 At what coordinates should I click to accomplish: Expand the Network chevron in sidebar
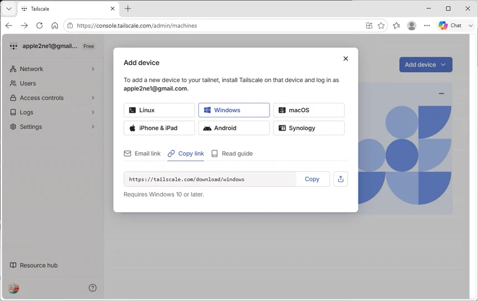pyautogui.click(x=93, y=69)
